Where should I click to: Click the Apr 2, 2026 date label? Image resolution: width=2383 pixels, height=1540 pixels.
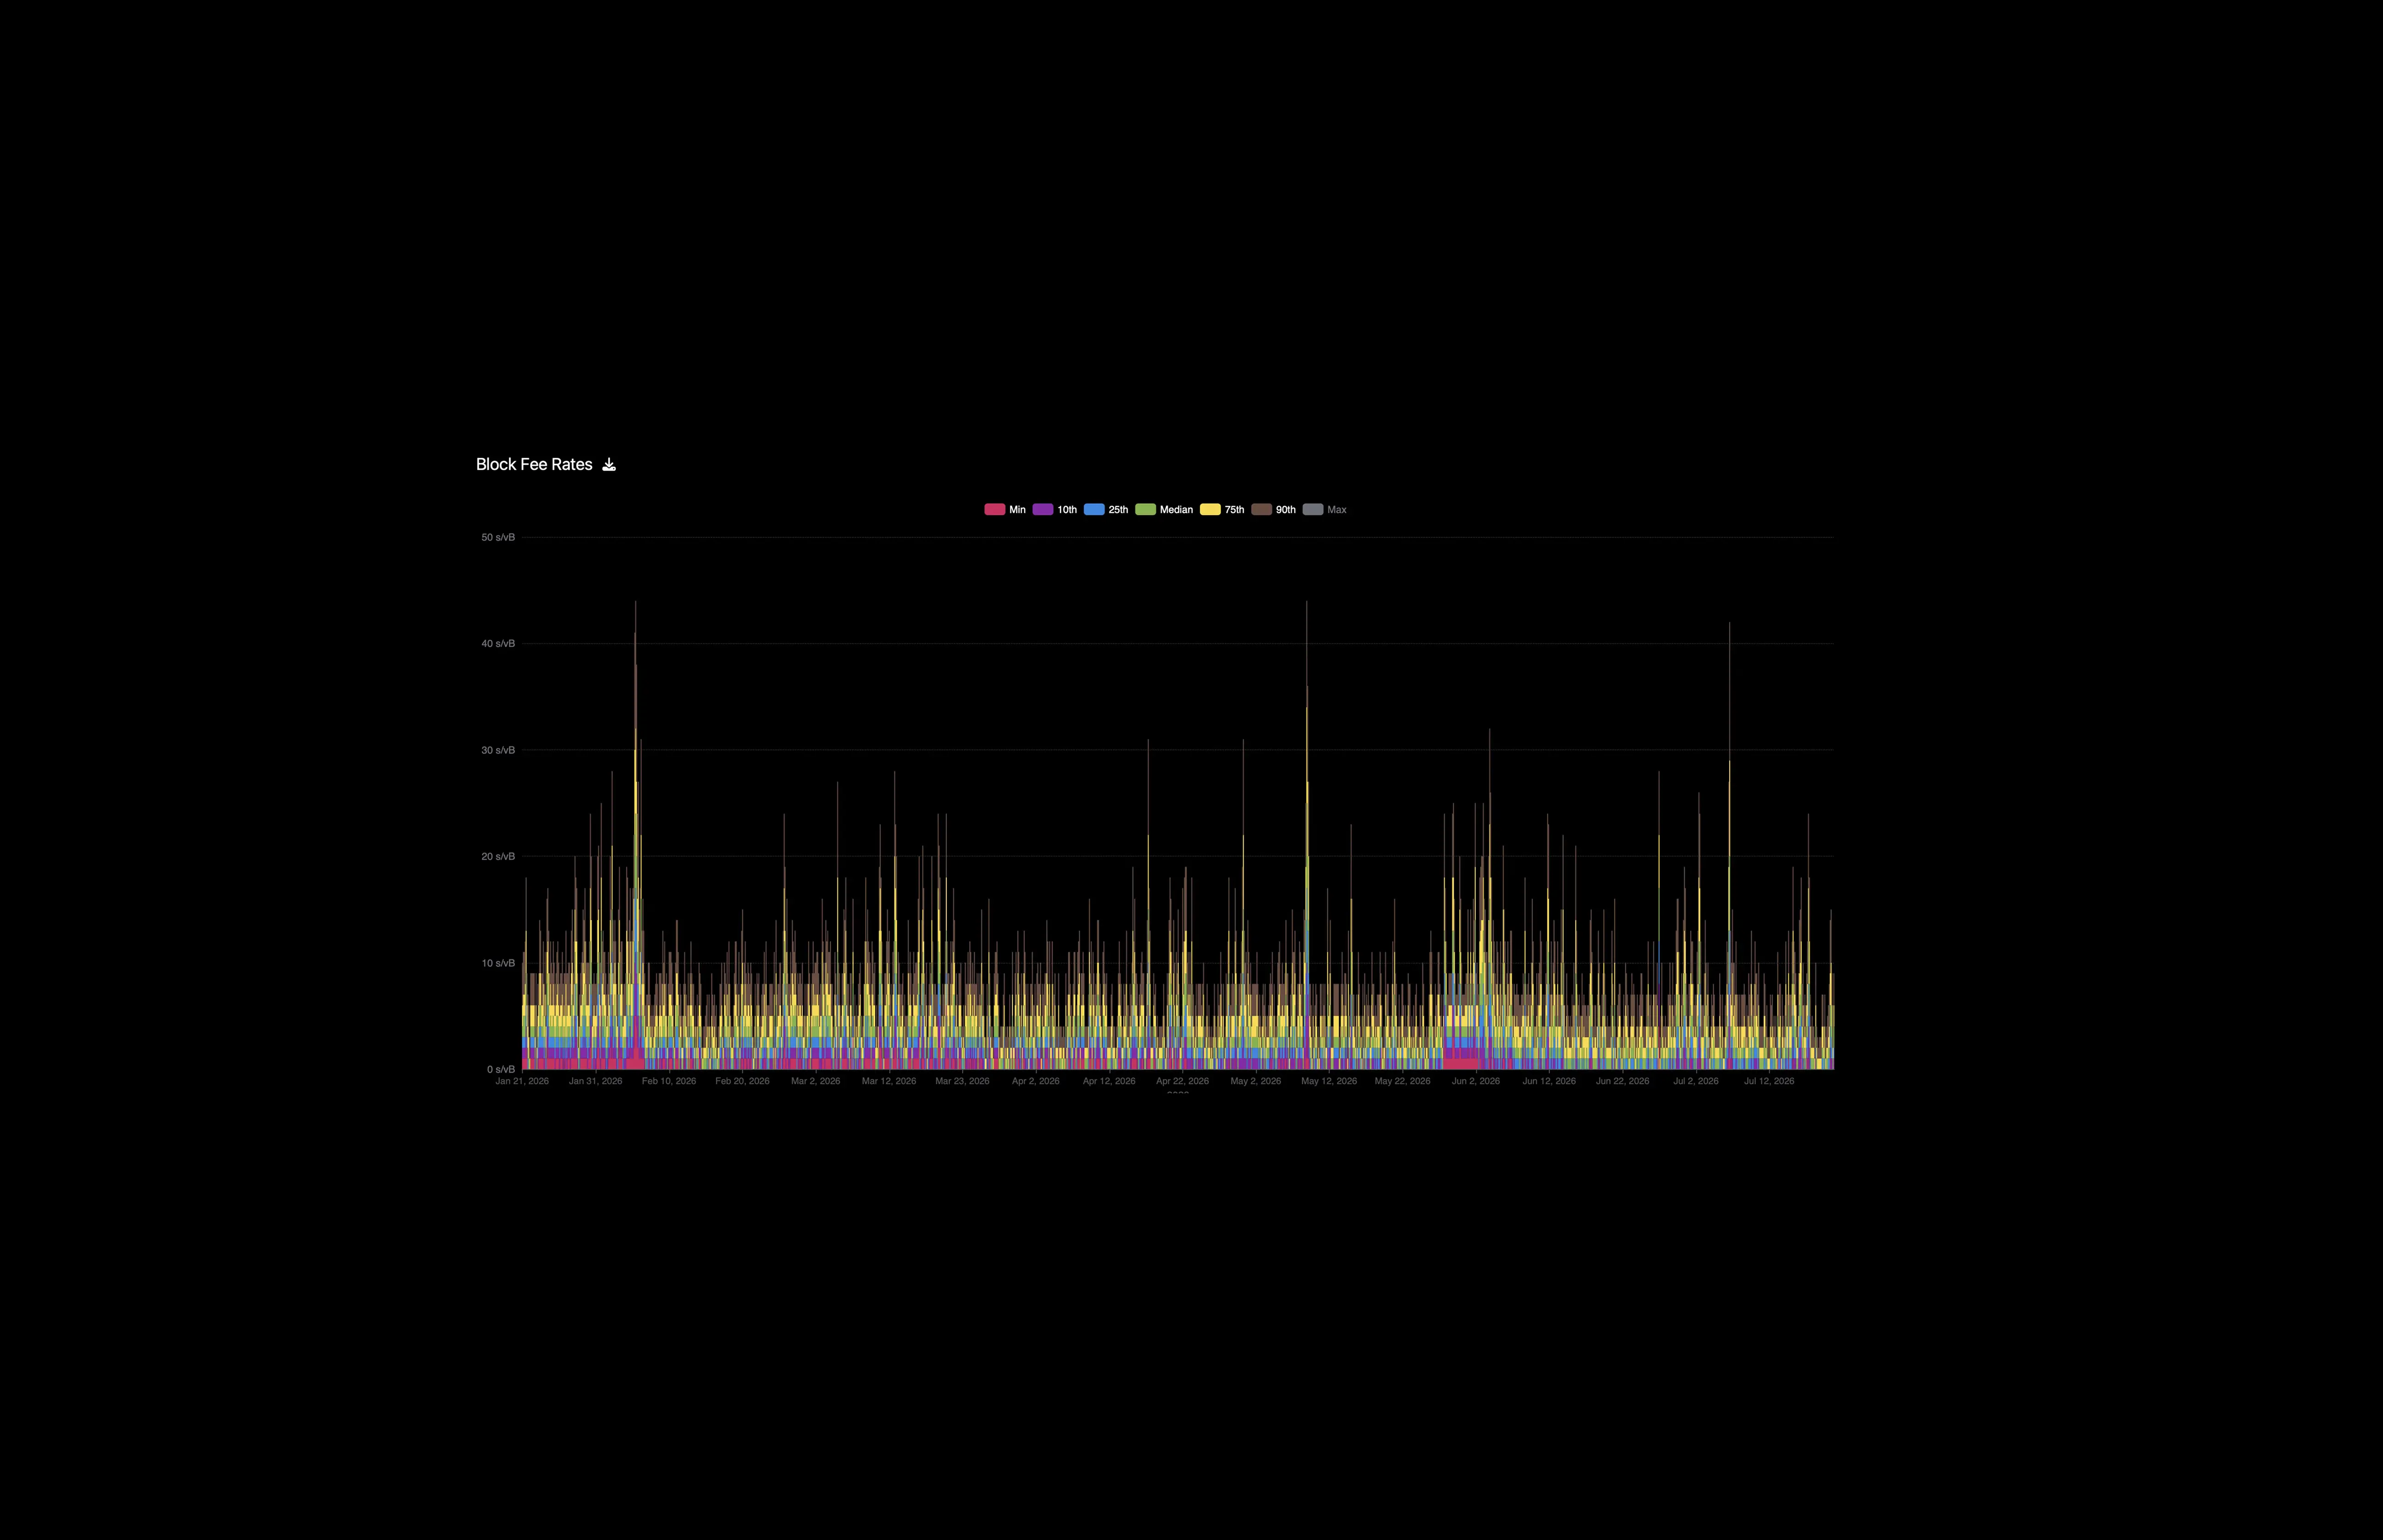pyautogui.click(x=1035, y=1081)
